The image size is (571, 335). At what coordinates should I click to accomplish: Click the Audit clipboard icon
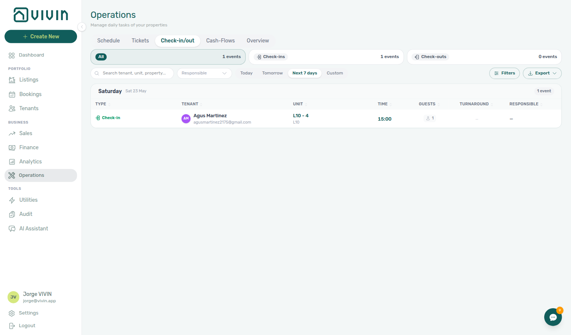coord(12,214)
